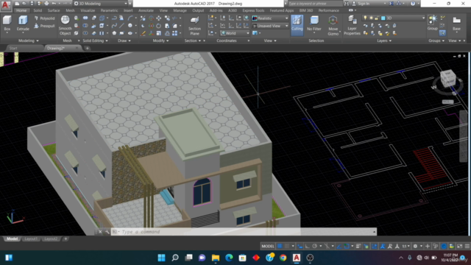Choose the Polysolid tool
Screen dimensions: 471x265
44,18
